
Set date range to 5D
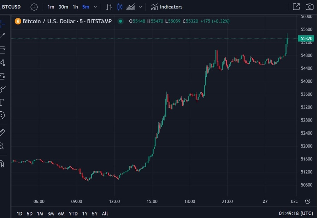pos(30,213)
